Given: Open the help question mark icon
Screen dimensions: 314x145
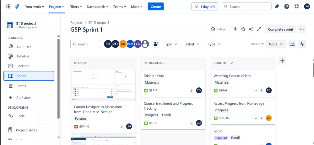Looking at the screenshot, I should (287, 7).
